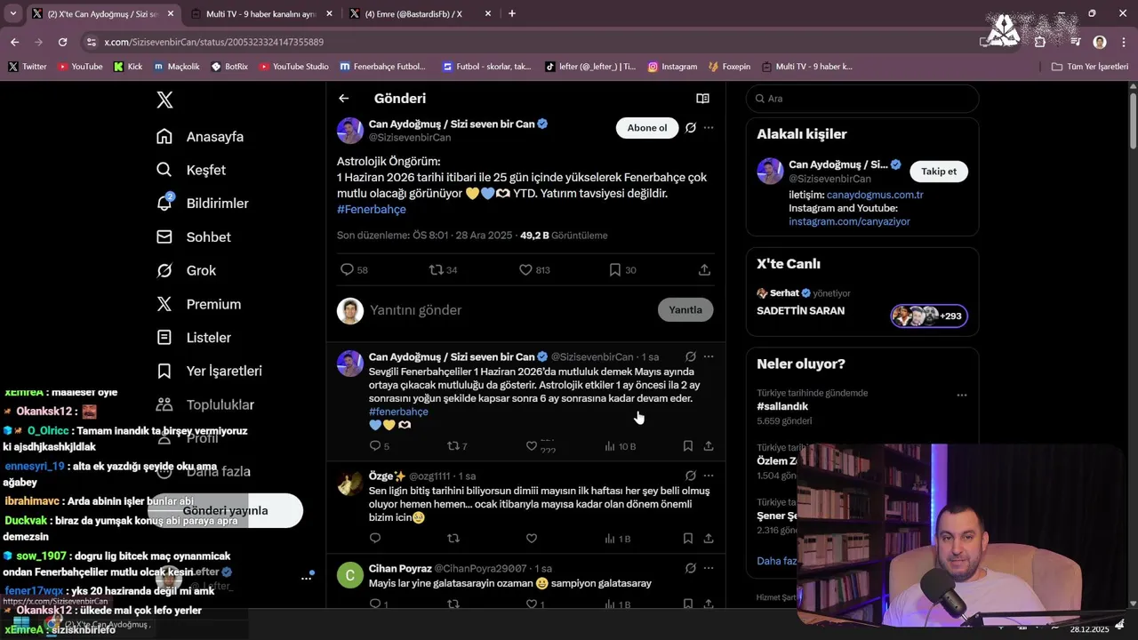Repost the Özge reply
The image size is (1138, 640).
[453, 539]
